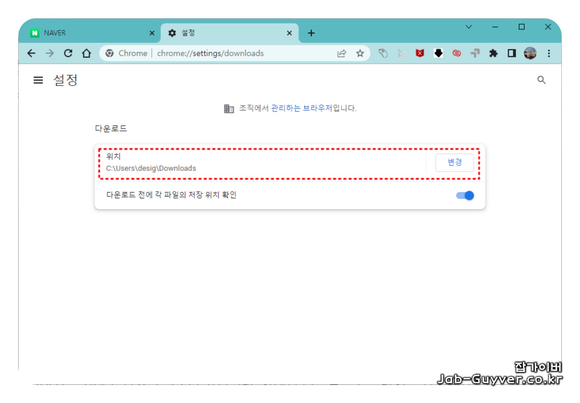Open the puzzle-piece extensions menu

(493, 53)
